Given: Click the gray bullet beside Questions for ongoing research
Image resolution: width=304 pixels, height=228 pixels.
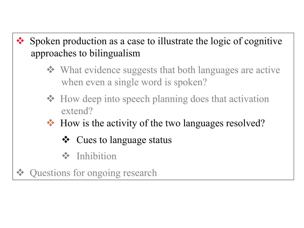Looking at the screenshot, I should coord(20,172).
